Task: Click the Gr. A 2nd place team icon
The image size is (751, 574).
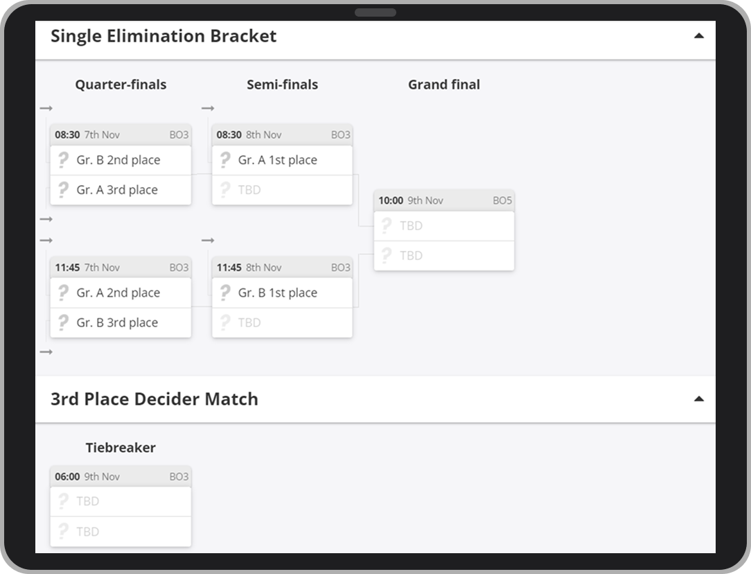Action: coord(63,293)
